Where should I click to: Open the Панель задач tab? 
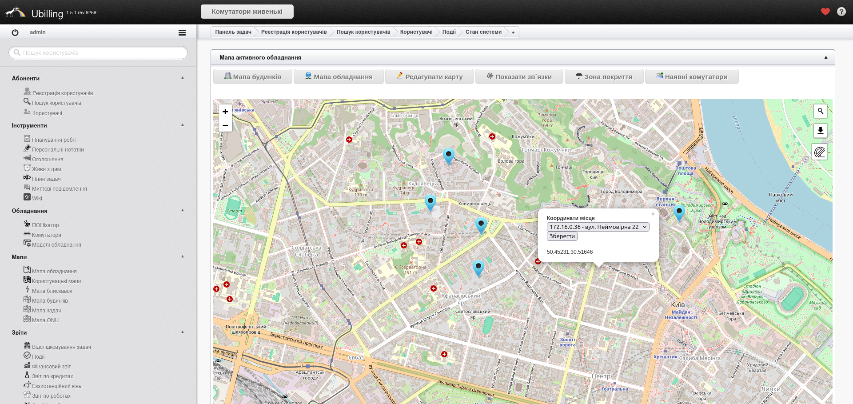click(233, 32)
